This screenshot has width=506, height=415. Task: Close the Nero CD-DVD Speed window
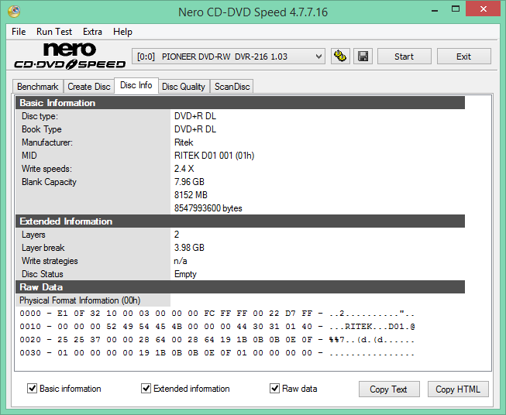pos(483,9)
